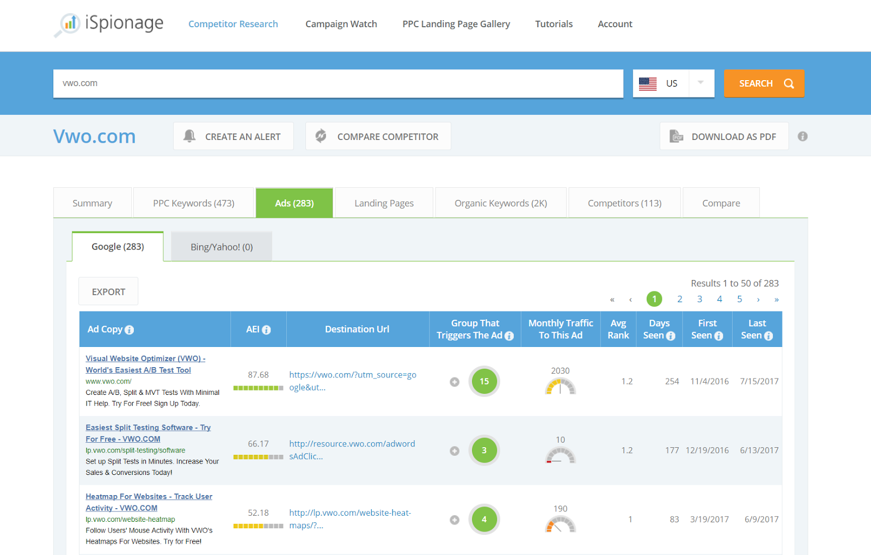Click the traffic gauge showing 190
Image resolution: width=871 pixels, height=555 pixels.
560,524
